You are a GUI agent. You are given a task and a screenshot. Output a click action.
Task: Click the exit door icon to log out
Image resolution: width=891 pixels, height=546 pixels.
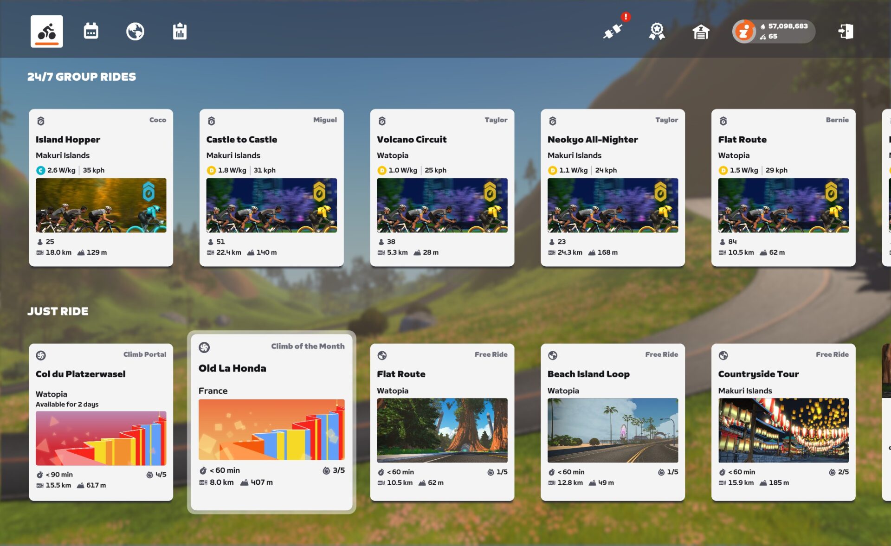tap(846, 31)
